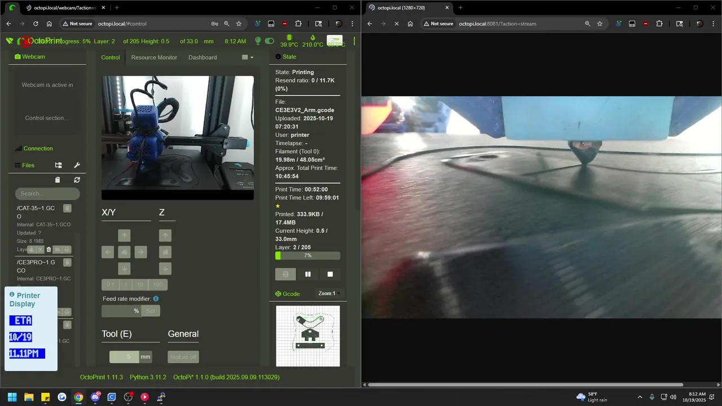Open the Gcode Zoom:1 dropdown
This screenshot has height=406, width=722.
[x=329, y=294]
